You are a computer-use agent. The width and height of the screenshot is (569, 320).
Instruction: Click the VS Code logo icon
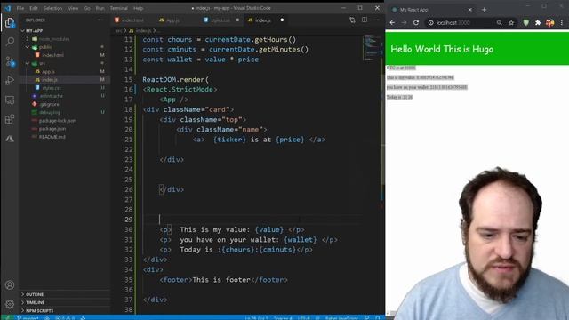point(8,8)
